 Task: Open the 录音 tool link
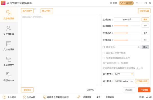click(x=98, y=97)
